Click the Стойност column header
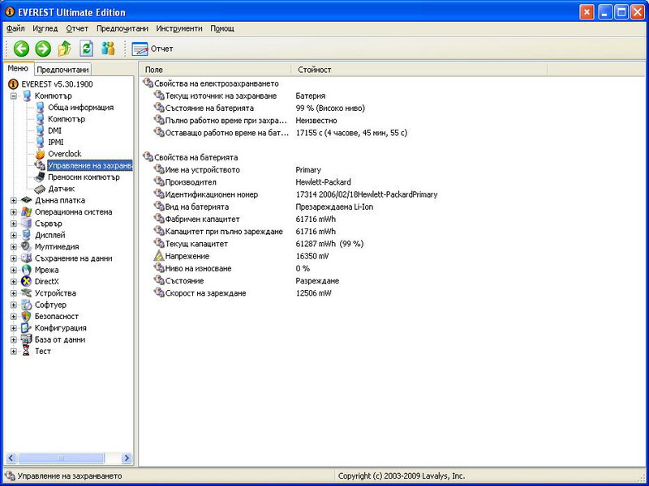The image size is (649, 486). [419, 70]
